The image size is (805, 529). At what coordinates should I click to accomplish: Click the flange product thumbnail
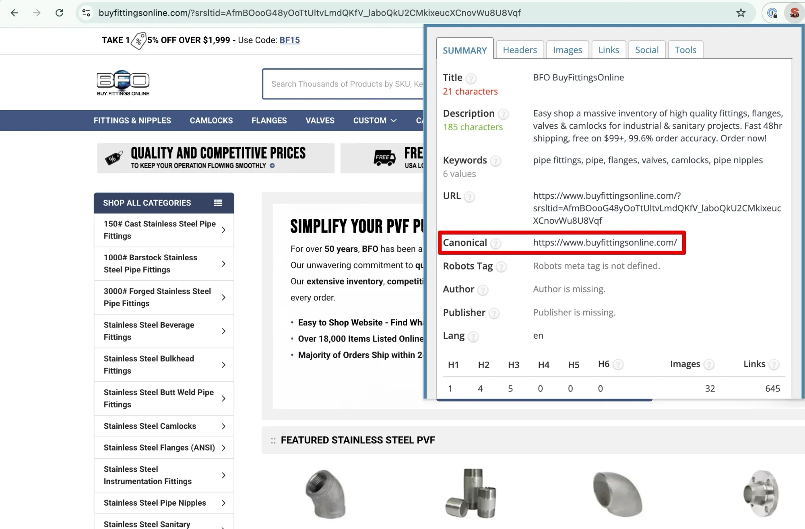point(761,493)
